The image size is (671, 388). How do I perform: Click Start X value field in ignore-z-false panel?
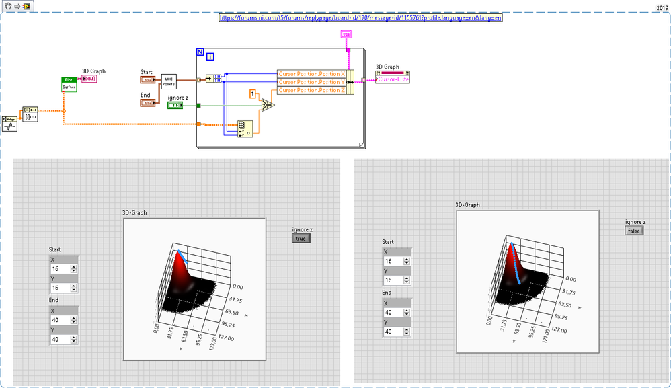pos(393,261)
